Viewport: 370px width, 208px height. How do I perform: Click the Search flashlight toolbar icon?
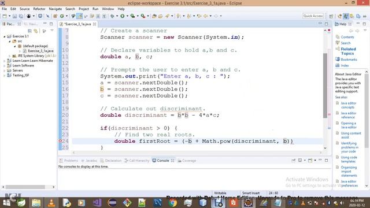[167, 16]
